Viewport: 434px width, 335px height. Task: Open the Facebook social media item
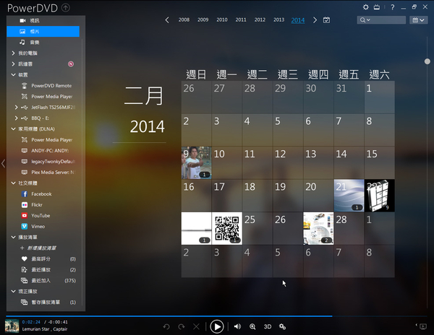[41, 194]
